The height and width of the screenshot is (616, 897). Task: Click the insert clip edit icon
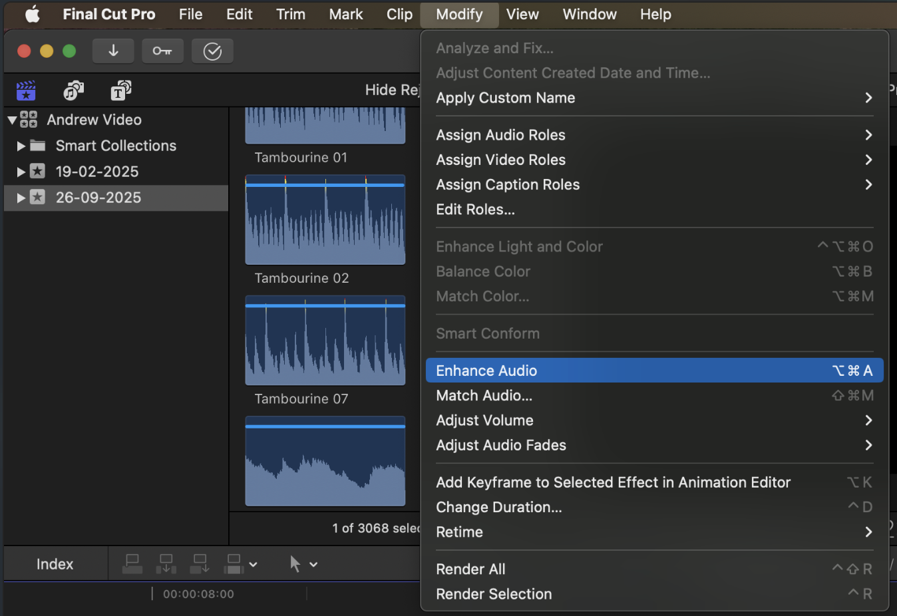(166, 564)
